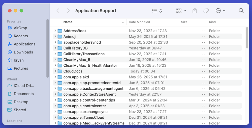Expand the CleanMyMac_5_HealthMonitor folder
The height and width of the screenshot is (128, 252).
55,65
